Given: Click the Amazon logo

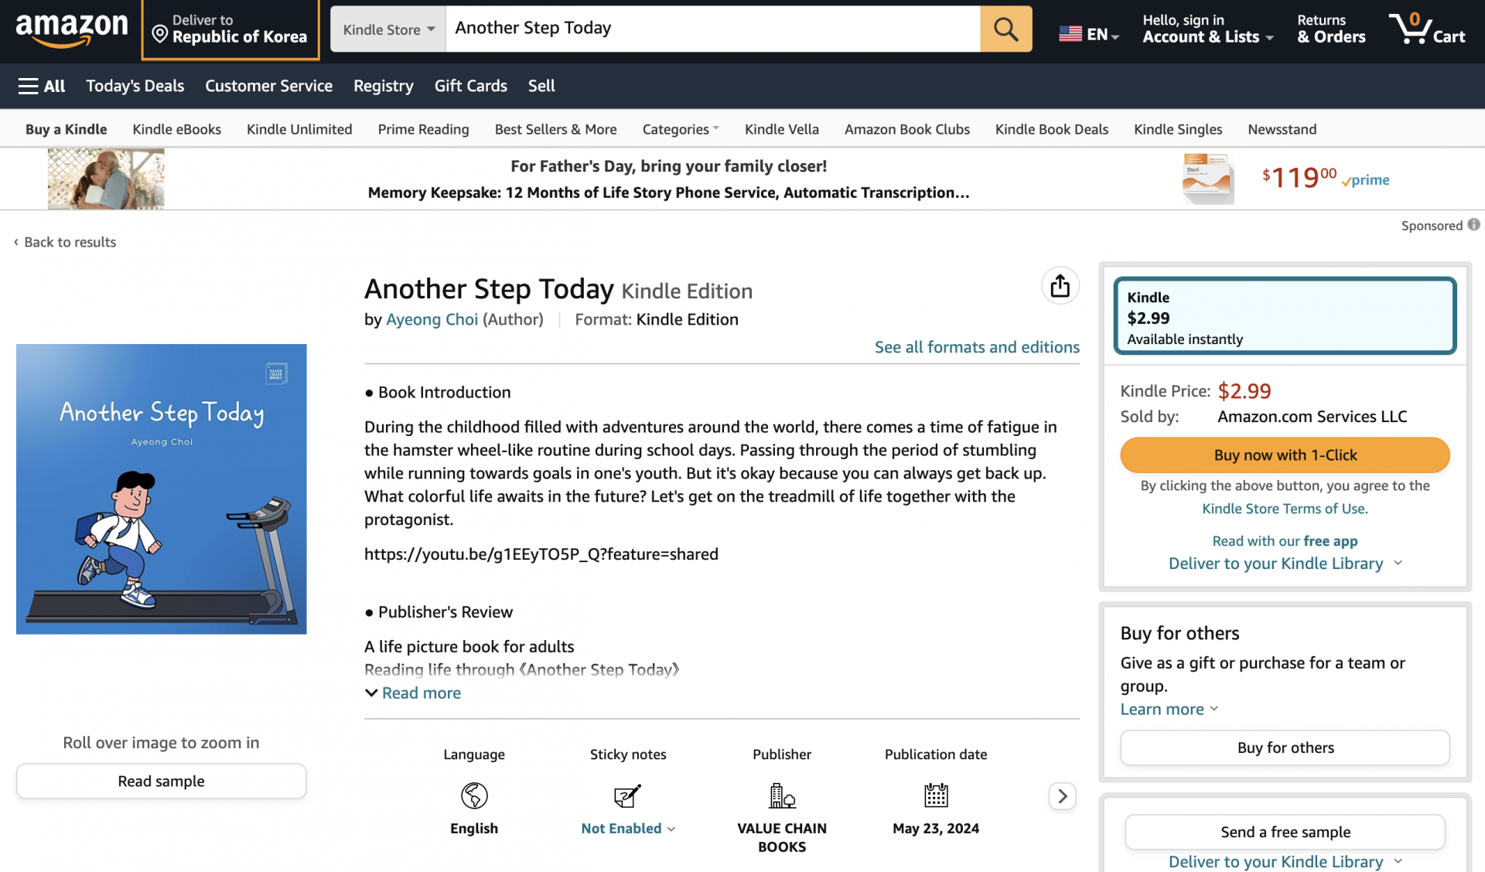Looking at the screenshot, I should (71, 29).
